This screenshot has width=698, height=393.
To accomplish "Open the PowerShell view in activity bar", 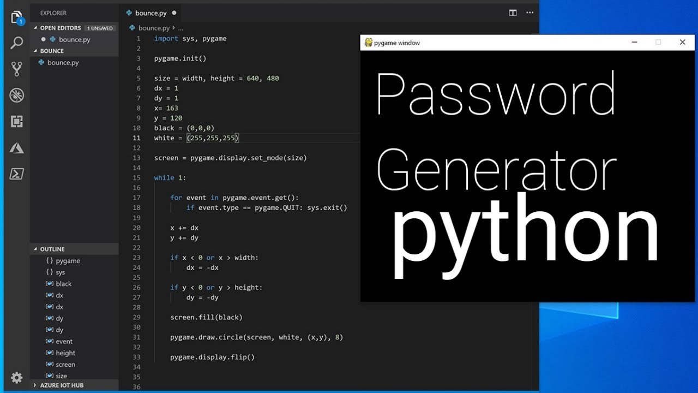I will pos(16,174).
